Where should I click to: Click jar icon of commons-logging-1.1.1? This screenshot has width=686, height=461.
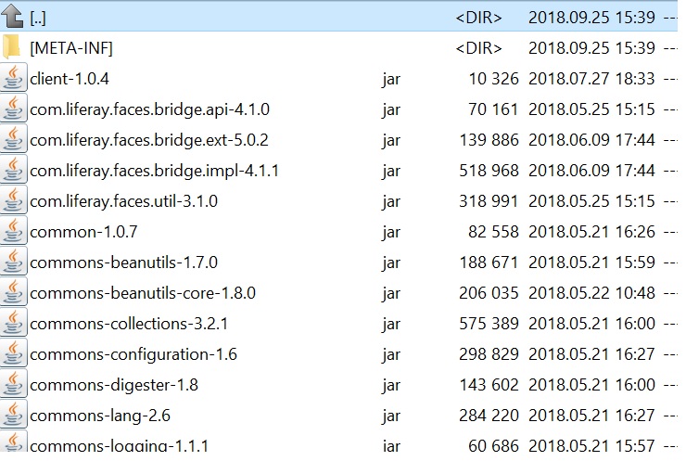pos(13,442)
